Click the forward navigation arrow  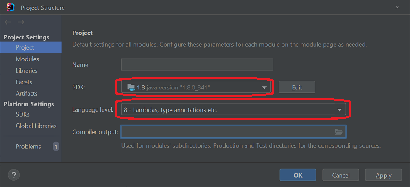coord(21,22)
